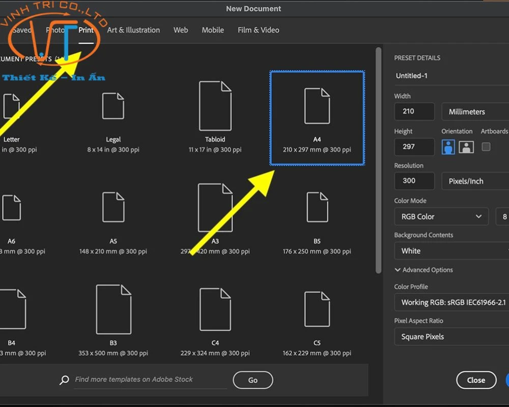This screenshot has width=509, height=407.
Task: Open the Print tab
Action: 86,30
